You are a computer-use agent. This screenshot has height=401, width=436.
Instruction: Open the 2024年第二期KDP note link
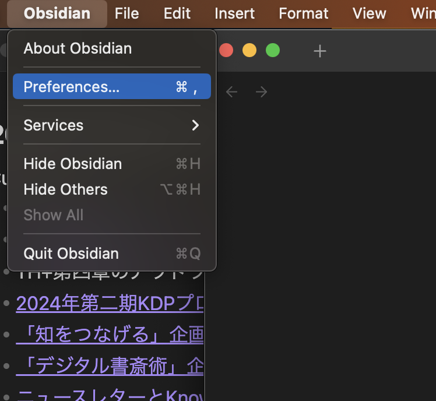click(110, 302)
